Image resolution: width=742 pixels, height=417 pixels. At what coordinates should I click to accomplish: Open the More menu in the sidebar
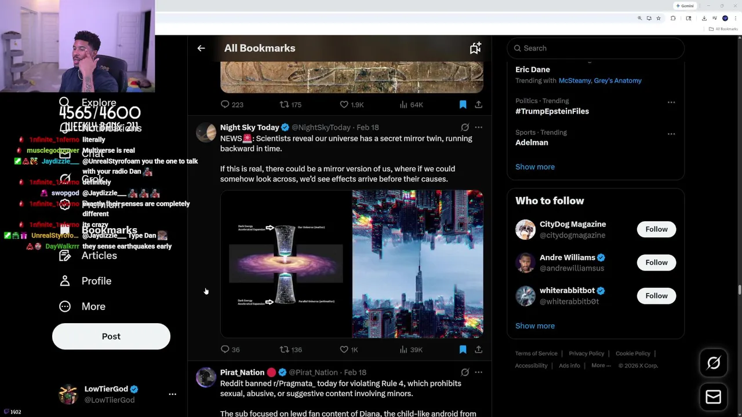pos(82,306)
